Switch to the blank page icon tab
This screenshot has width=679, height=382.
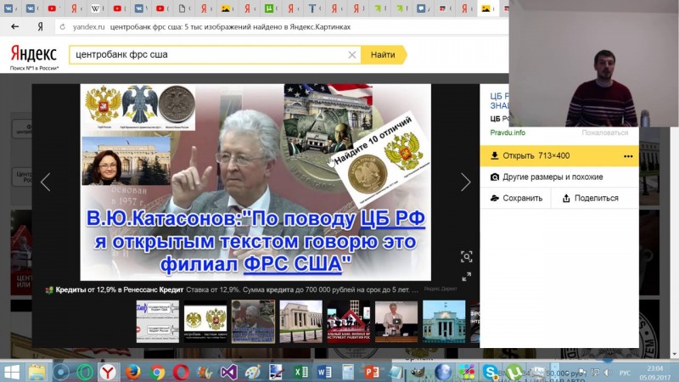pos(182,8)
